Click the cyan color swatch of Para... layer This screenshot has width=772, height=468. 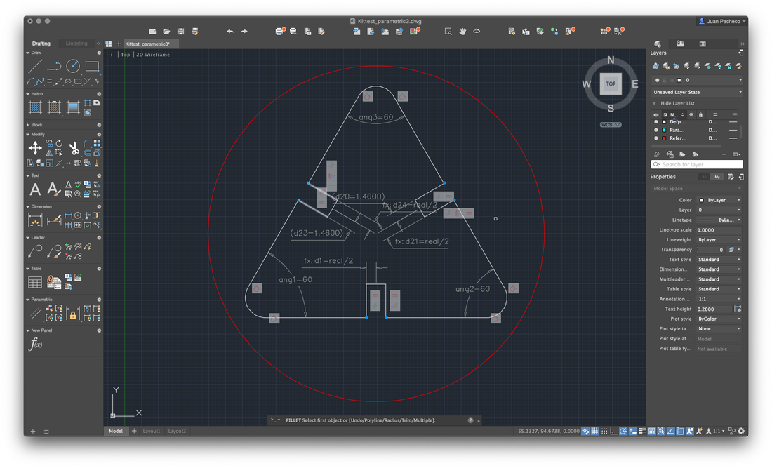tap(664, 130)
